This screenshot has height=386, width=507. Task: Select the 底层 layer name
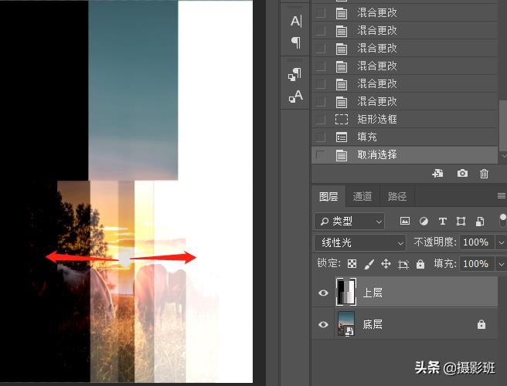(x=373, y=324)
